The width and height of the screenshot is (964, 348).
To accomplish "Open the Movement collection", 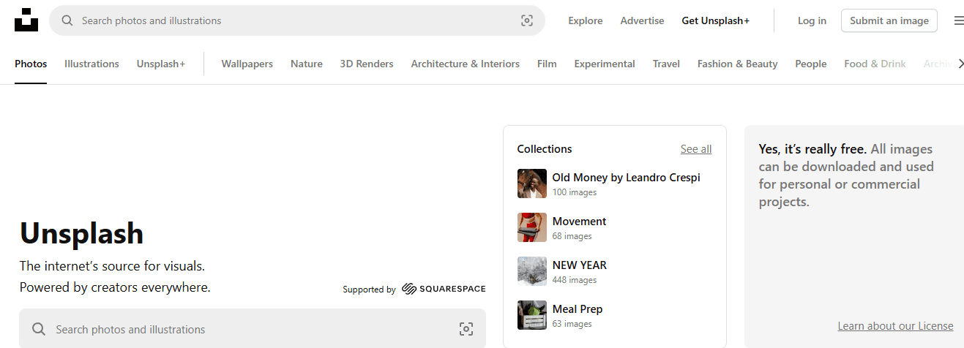I will pyautogui.click(x=580, y=221).
